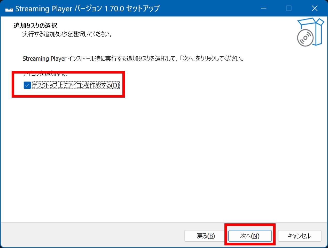Maximize the setup window
This screenshot has height=248, width=328.
click(288, 8)
